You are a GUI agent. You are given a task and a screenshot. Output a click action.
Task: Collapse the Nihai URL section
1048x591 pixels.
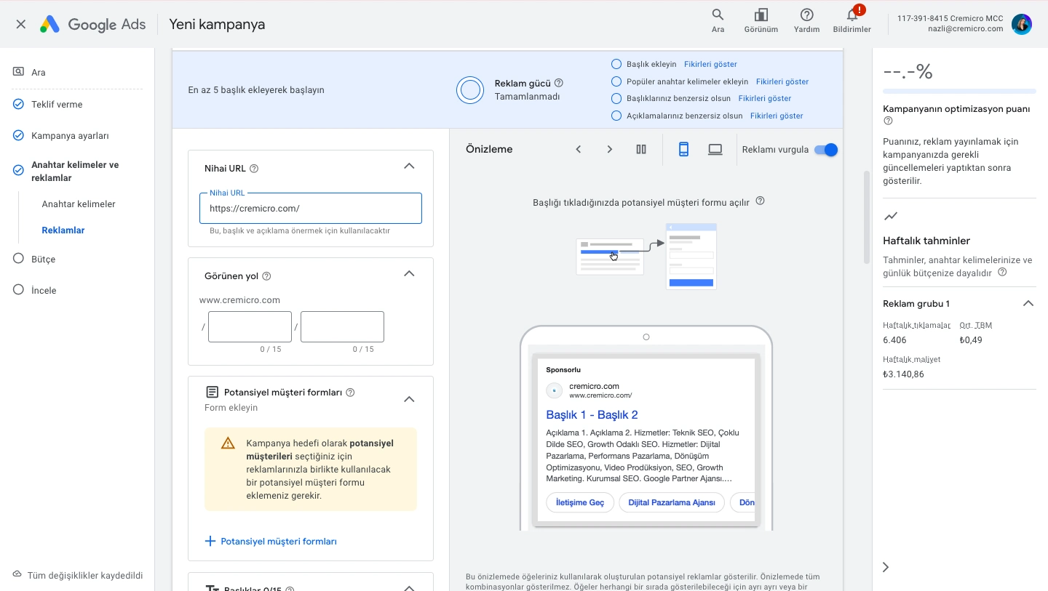409,166
